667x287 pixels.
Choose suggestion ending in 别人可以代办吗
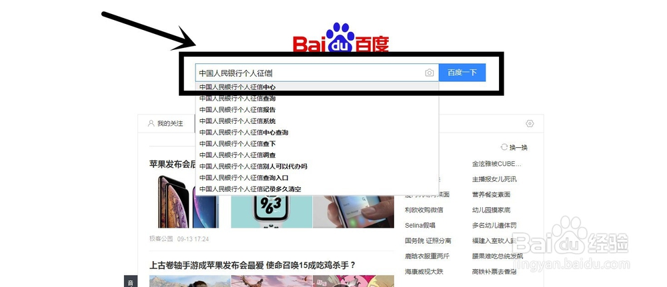click(x=317, y=166)
